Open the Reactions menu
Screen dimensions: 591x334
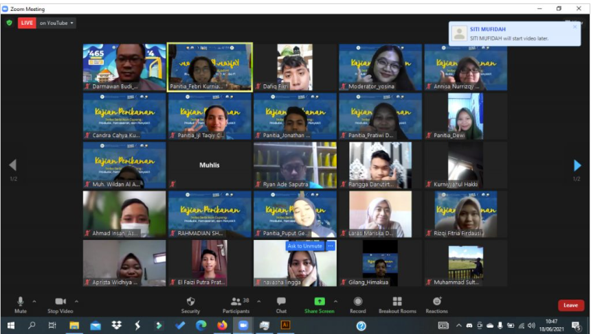pos(436,302)
